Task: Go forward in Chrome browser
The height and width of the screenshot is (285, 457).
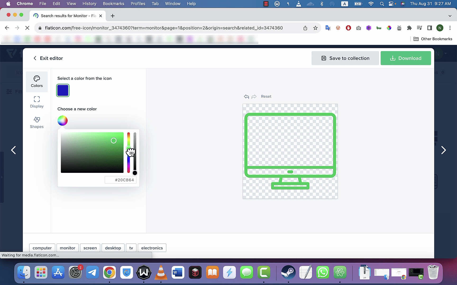Action: tap(17, 28)
